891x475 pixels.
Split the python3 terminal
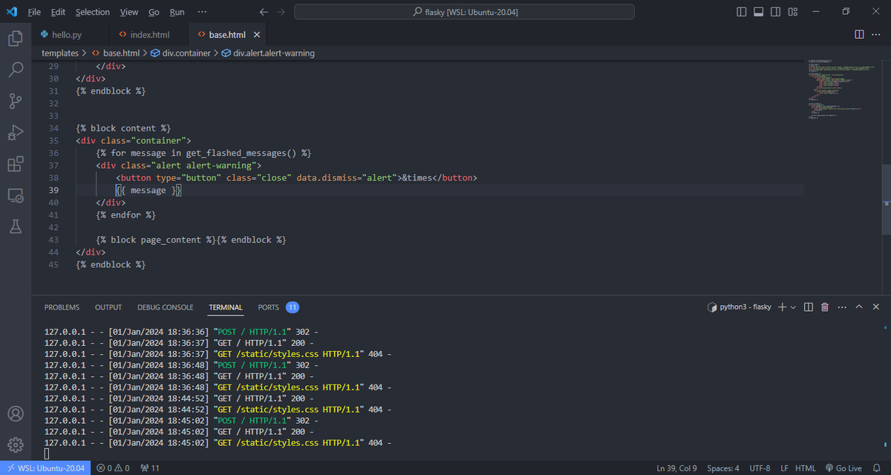808,306
